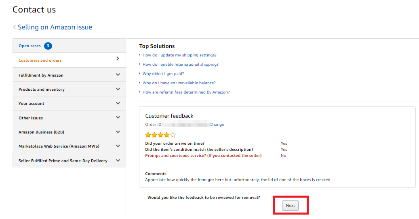
Task: Click the Next button
Action: coord(290,205)
